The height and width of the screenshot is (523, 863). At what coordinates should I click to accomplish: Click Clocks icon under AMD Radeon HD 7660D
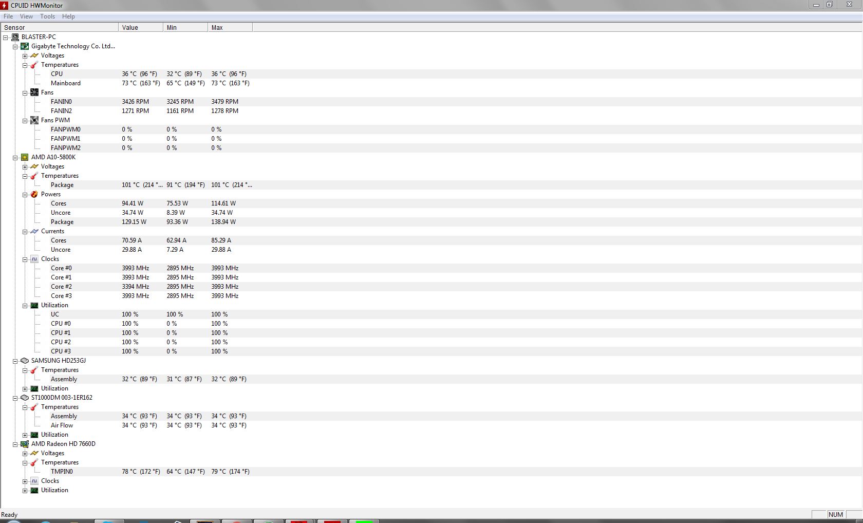point(34,481)
